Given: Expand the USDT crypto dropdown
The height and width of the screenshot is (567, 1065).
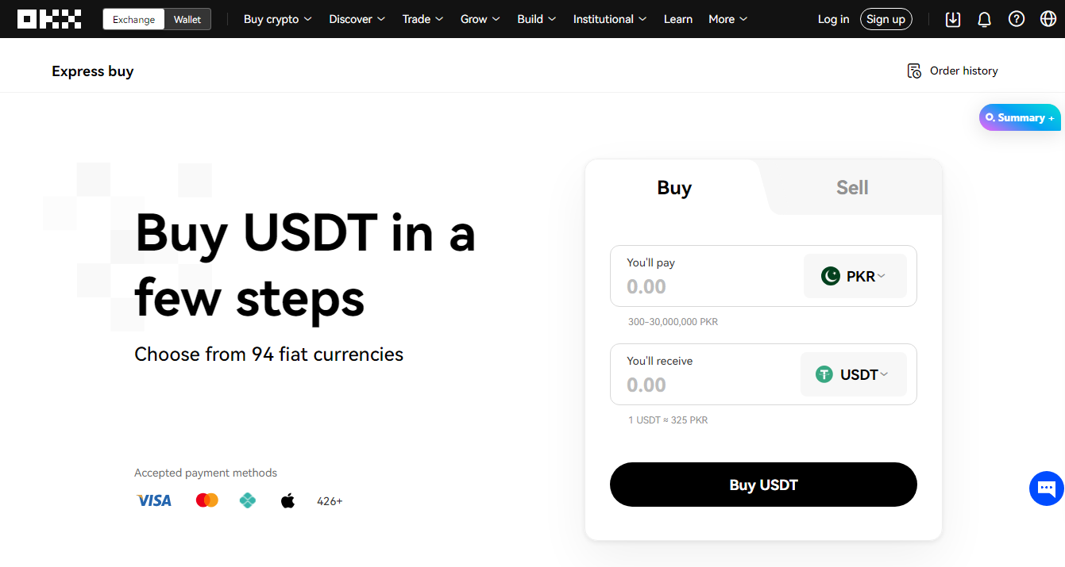Looking at the screenshot, I should [x=854, y=374].
